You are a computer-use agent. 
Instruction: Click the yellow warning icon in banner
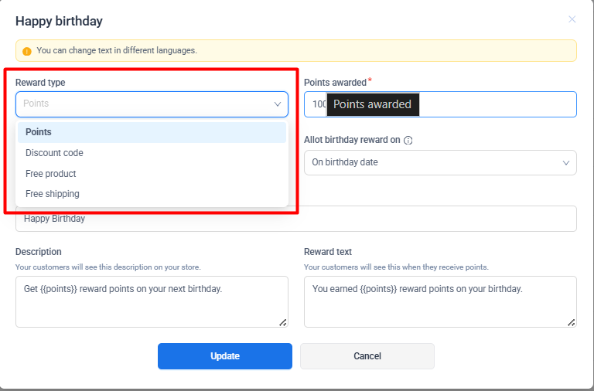click(27, 51)
